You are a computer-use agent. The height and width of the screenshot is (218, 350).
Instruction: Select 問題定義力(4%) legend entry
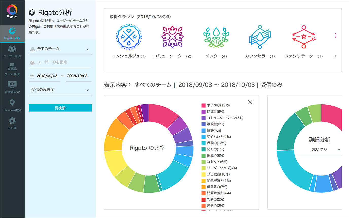[x=216, y=193]
